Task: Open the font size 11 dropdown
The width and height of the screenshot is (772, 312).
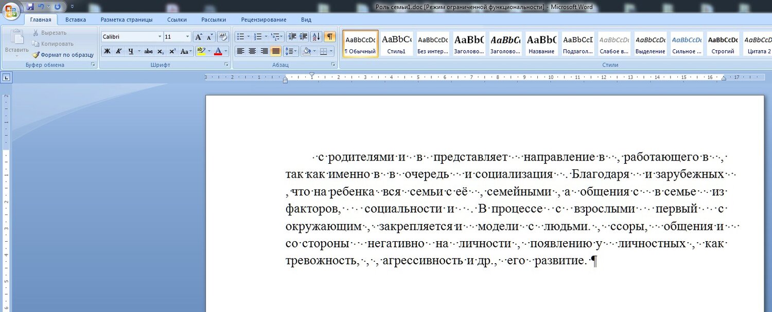Action: coord(188,37)
